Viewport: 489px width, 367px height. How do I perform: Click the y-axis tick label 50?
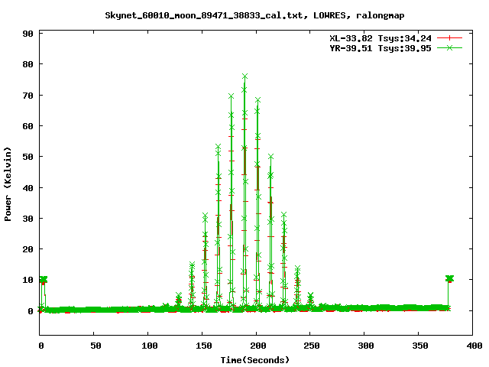coord(28,157)
